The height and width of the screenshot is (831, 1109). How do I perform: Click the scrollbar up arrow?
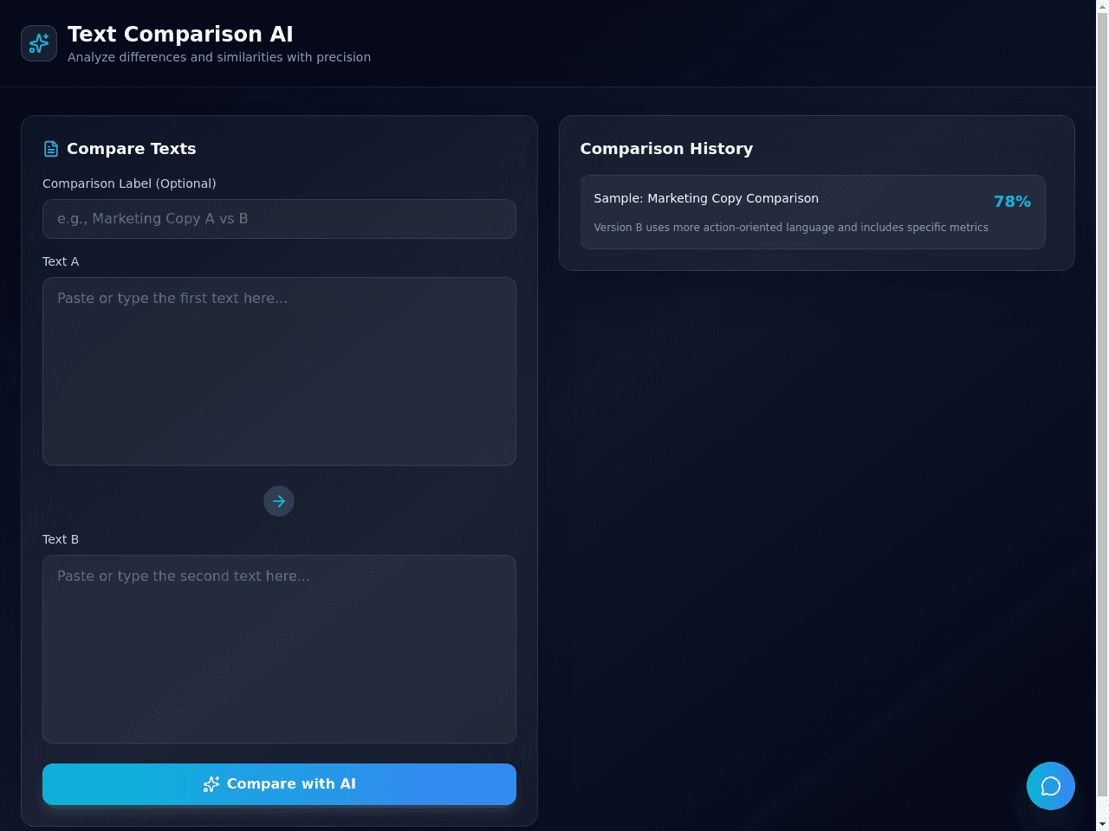pyautogui.click(x=1102, y=7)
